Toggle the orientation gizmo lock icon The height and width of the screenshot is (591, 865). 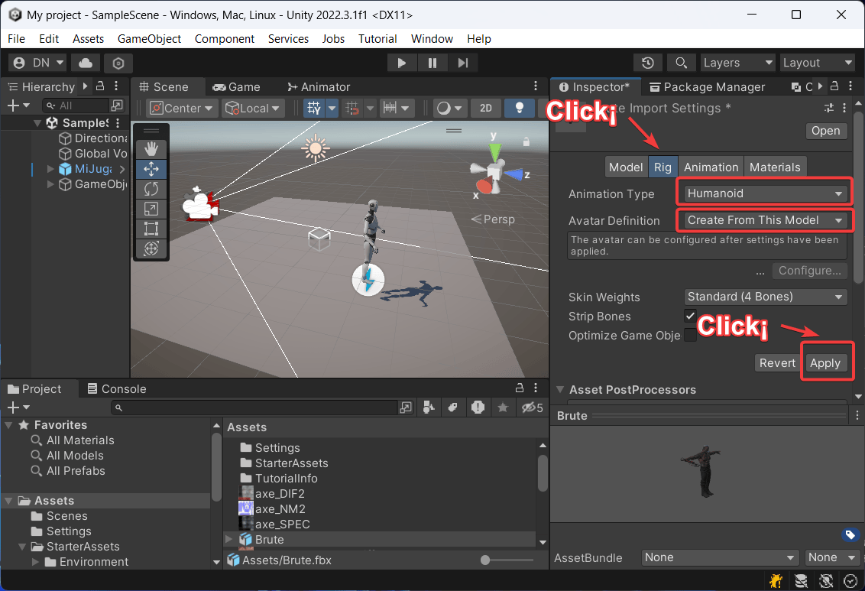point(526,141)
